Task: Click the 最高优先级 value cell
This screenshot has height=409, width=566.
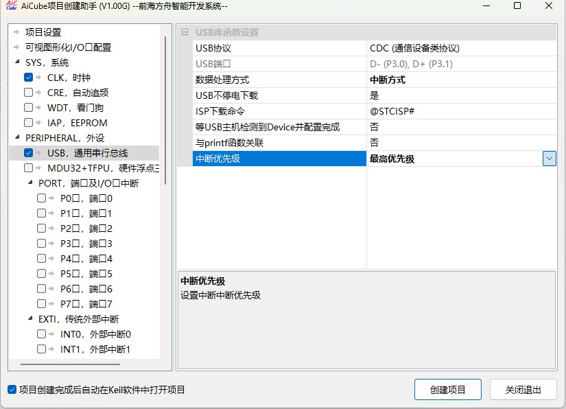Action: (454, 159)
